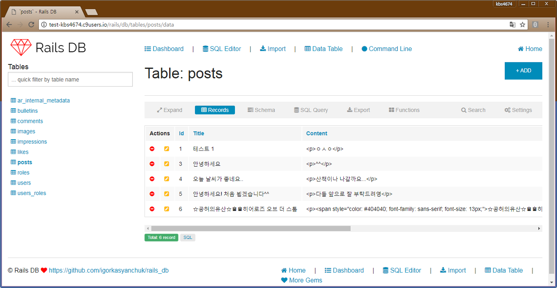Delete the post row with Id 6
Screen dimensions: 557x288
(x=152, y=209)
